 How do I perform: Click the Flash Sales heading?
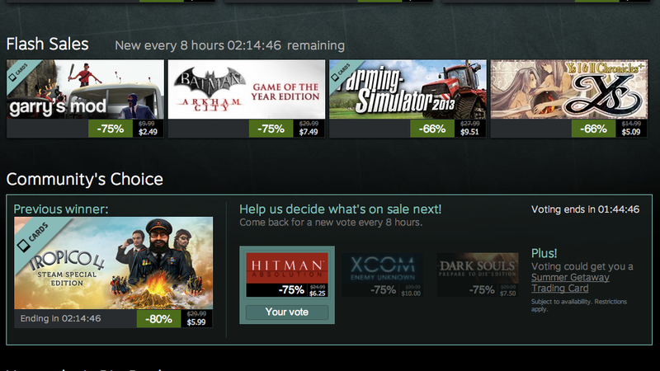point(48,45)
